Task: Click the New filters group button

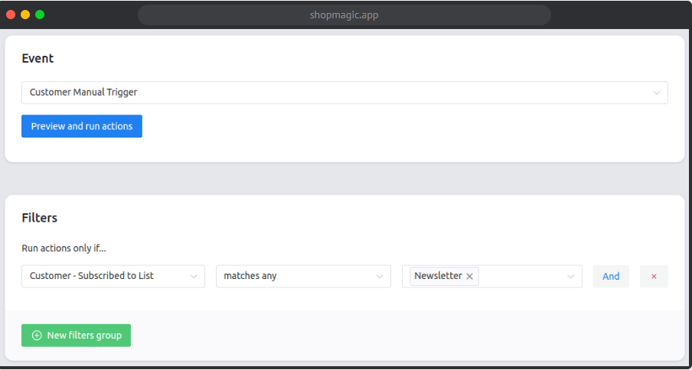Action: pyautogui.click(x=76, y=335)
